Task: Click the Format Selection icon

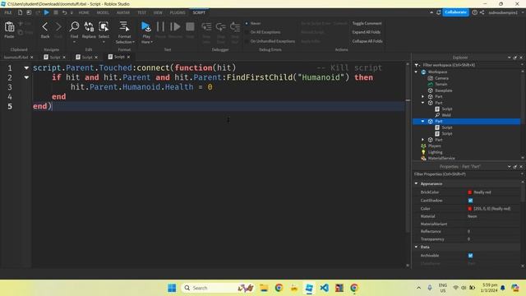Action: pos(124,27)
